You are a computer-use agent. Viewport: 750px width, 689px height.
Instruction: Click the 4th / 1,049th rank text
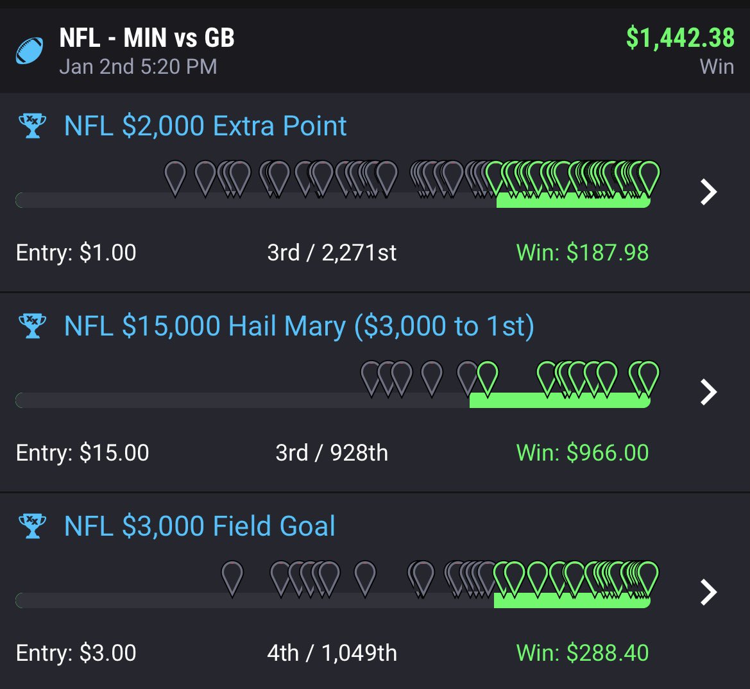pos(332,652)
